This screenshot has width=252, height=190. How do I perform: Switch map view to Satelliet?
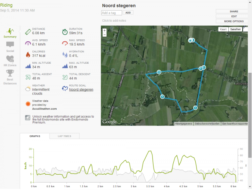point(235,29)
